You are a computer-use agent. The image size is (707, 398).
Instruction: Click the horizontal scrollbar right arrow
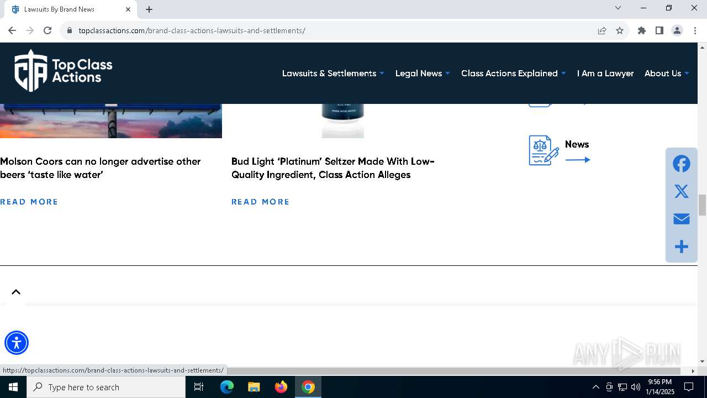tap(693, 371)
